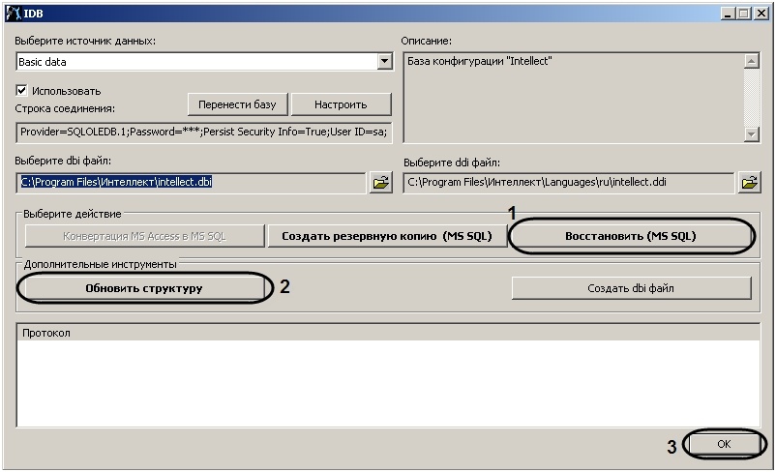Click the folder icon next to ddi file path
The width and height of the screenshot is (776, 472).
(x=749, y=182)
